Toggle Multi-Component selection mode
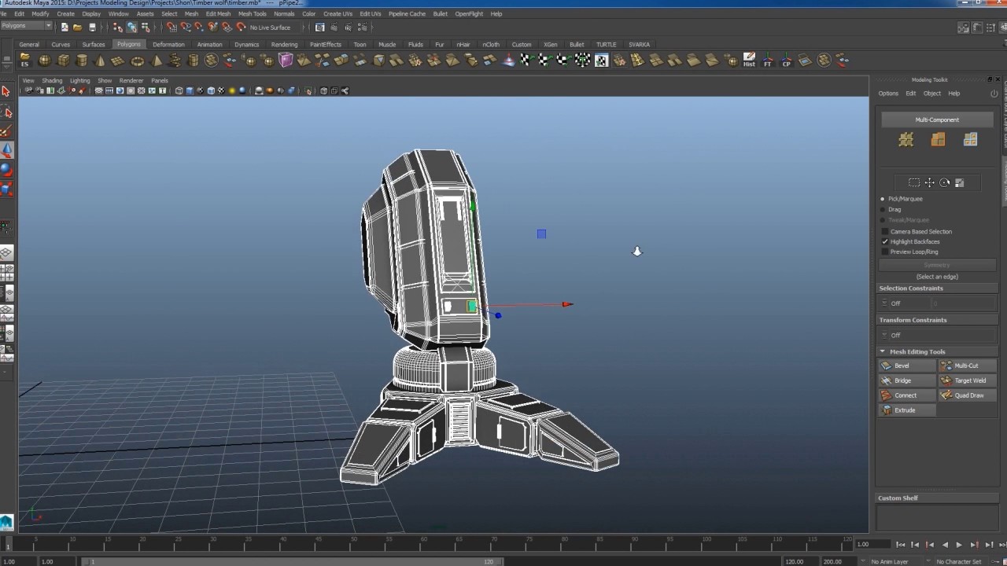This screenshot has width=1007, height=566. [x=937, y=119]
